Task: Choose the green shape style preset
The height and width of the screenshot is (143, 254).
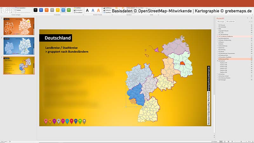Action: 69,10
